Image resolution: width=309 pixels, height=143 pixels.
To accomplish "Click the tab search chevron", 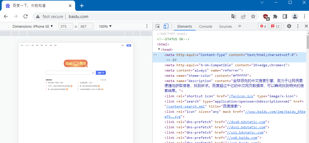I will [x=262, y=2].
